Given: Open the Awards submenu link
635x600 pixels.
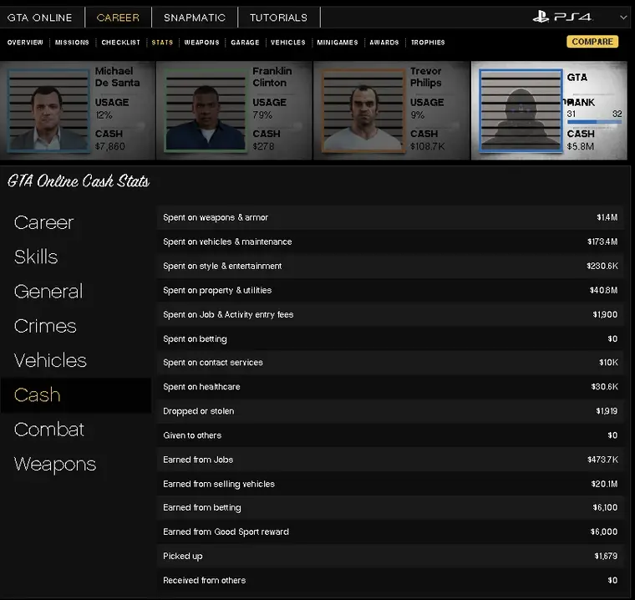Looking at the screenshot, I should [x=384, y=43].
